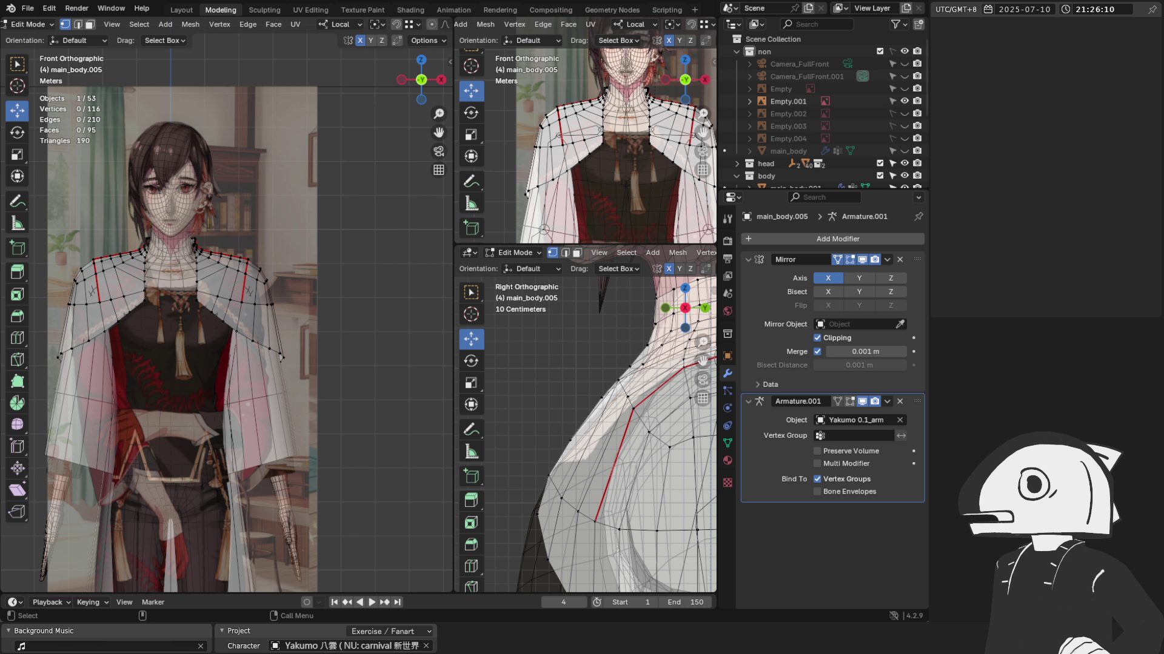Select the Annotate tool in left viewport

[x=18, y=201]
